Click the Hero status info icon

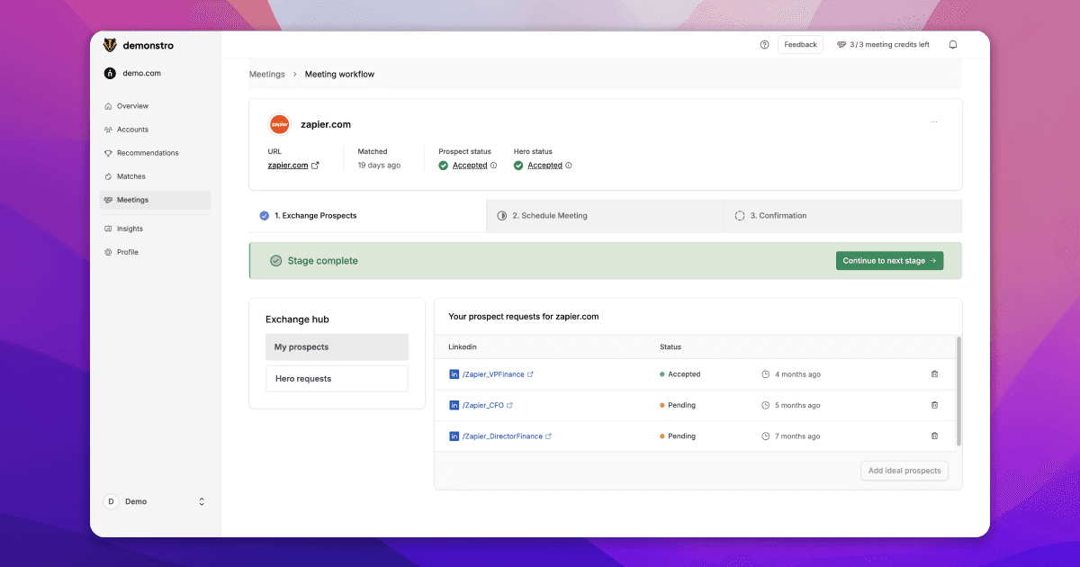pos(569,166)
